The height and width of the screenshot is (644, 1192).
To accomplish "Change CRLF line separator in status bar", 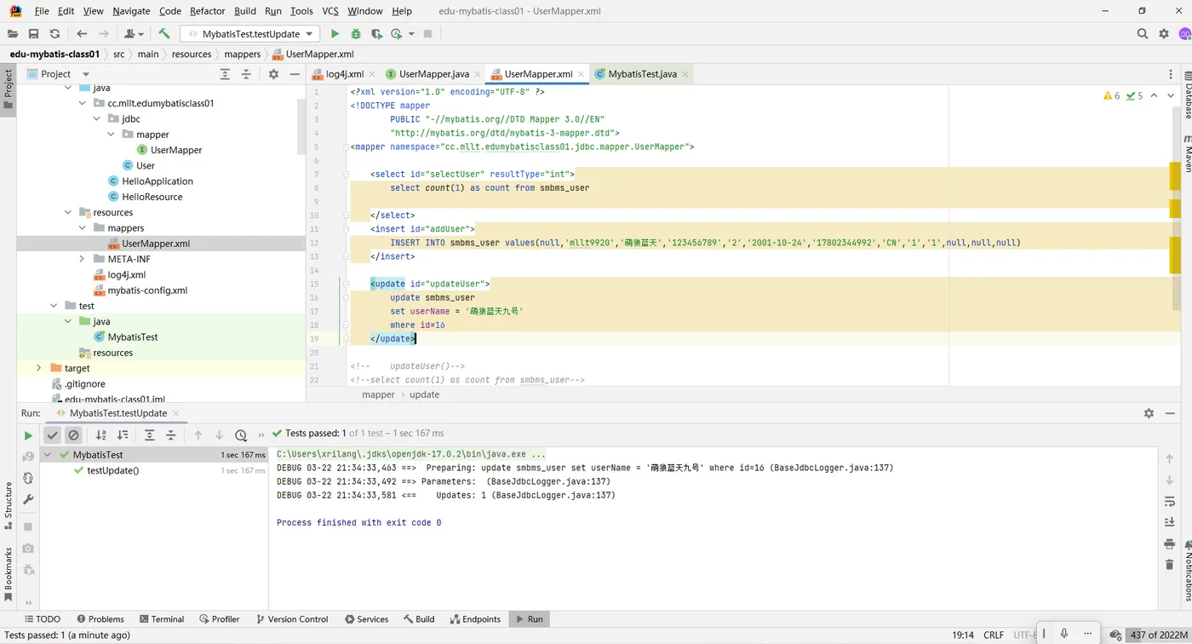I will 994,635.
